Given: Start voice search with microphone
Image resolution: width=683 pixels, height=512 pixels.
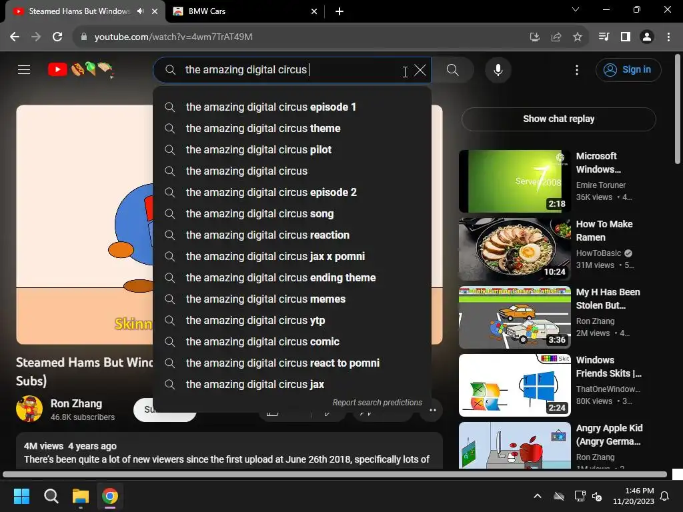Looking at the screenshot, I should click(498, 70).
